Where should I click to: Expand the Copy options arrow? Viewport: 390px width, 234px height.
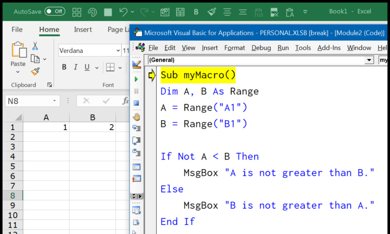pyautogui.click(x=45, y=59)
